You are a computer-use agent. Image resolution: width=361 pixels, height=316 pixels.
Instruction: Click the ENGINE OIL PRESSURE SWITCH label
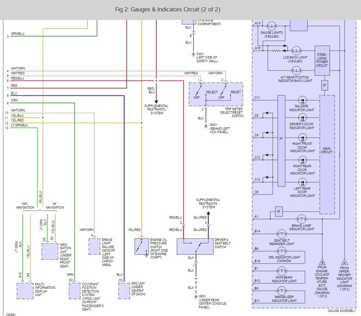point(159,249)
